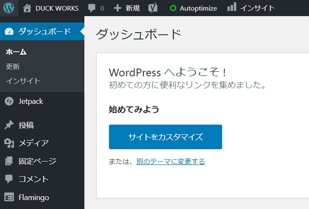Click the 初めての方に便利なリンクを集めました text

point(187,85)
